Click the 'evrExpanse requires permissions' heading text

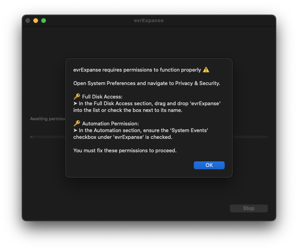(x=137, y=70)
